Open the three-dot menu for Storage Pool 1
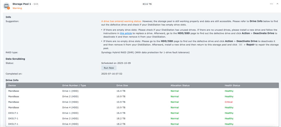This screenshot has height=127, width=281. tap(271, 4)
